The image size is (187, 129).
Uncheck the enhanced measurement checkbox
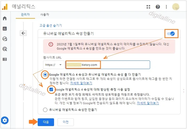tap(51, 89)
